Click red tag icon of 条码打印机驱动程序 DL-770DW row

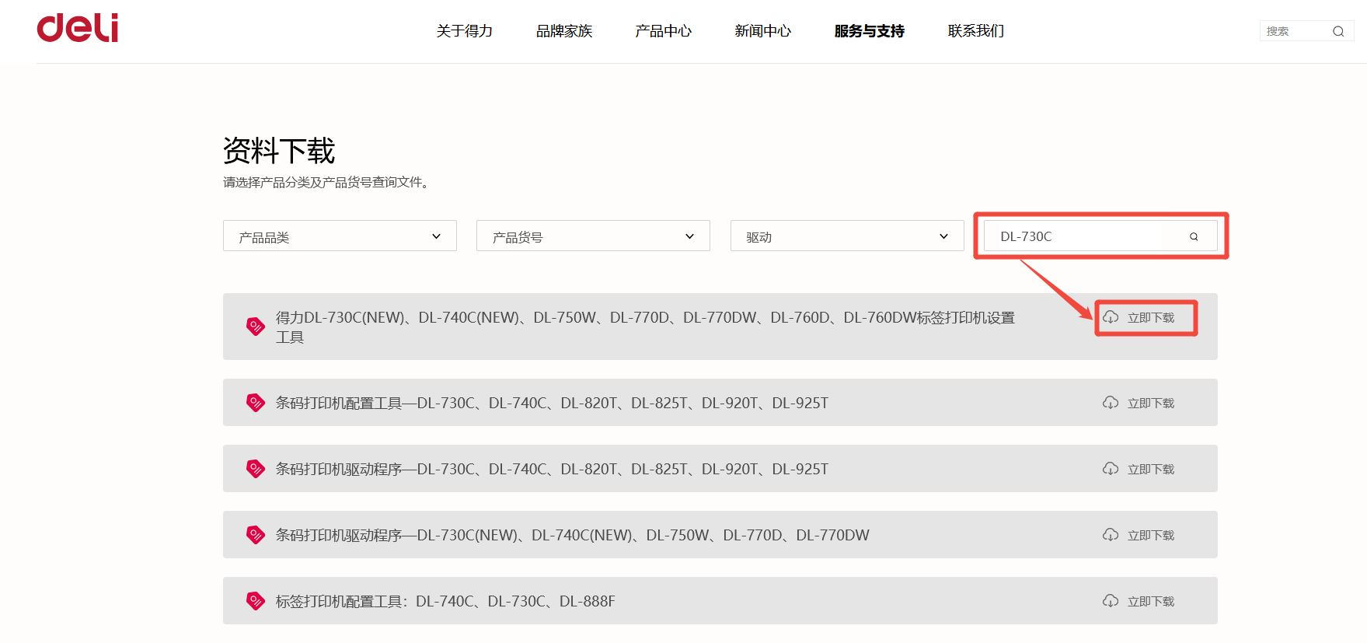point(256,535)
